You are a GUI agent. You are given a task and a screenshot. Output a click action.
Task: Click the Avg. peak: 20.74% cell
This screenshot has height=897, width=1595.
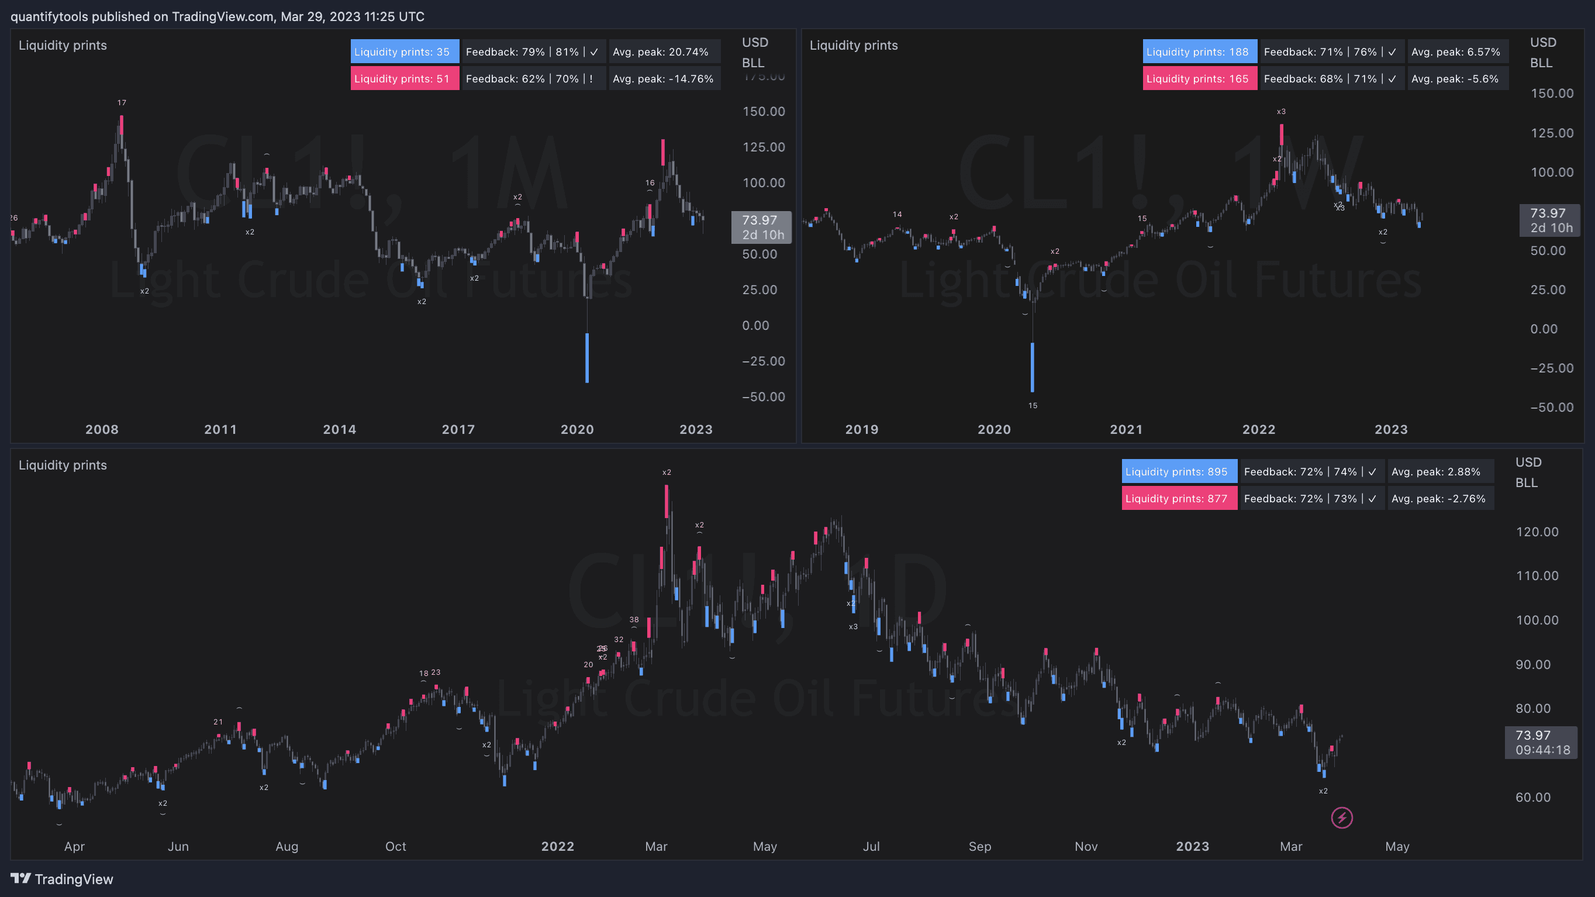pos(664,52)
